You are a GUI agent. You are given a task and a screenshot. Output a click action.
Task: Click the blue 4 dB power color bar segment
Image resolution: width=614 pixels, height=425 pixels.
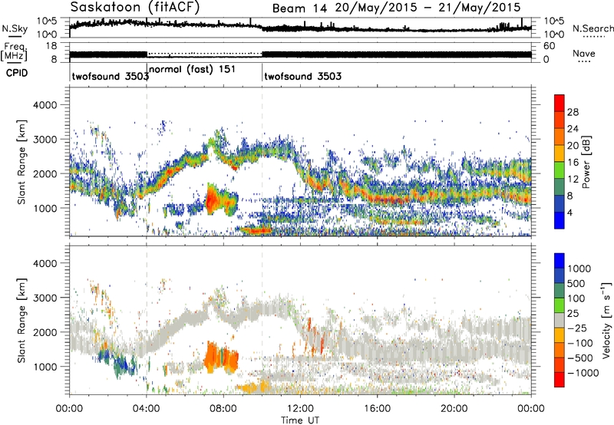tap(560, 220)
